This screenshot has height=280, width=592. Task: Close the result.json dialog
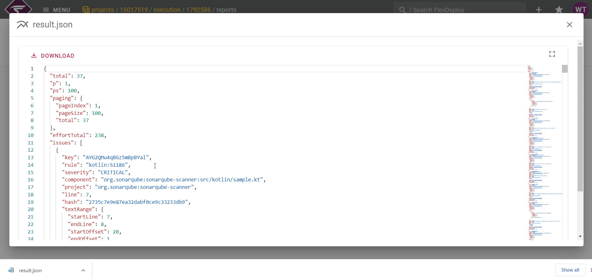[x=570, y=25]
